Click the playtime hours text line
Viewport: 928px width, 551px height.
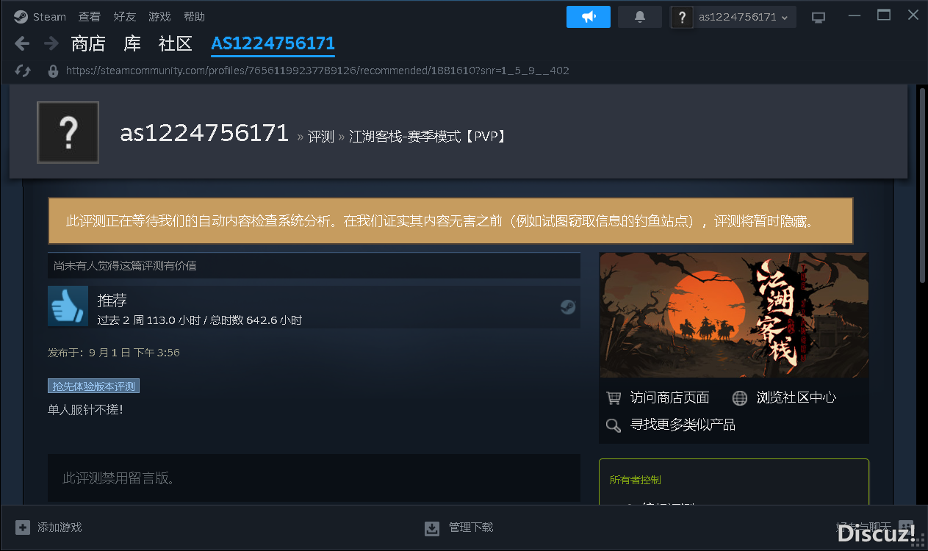click(199, 320)
